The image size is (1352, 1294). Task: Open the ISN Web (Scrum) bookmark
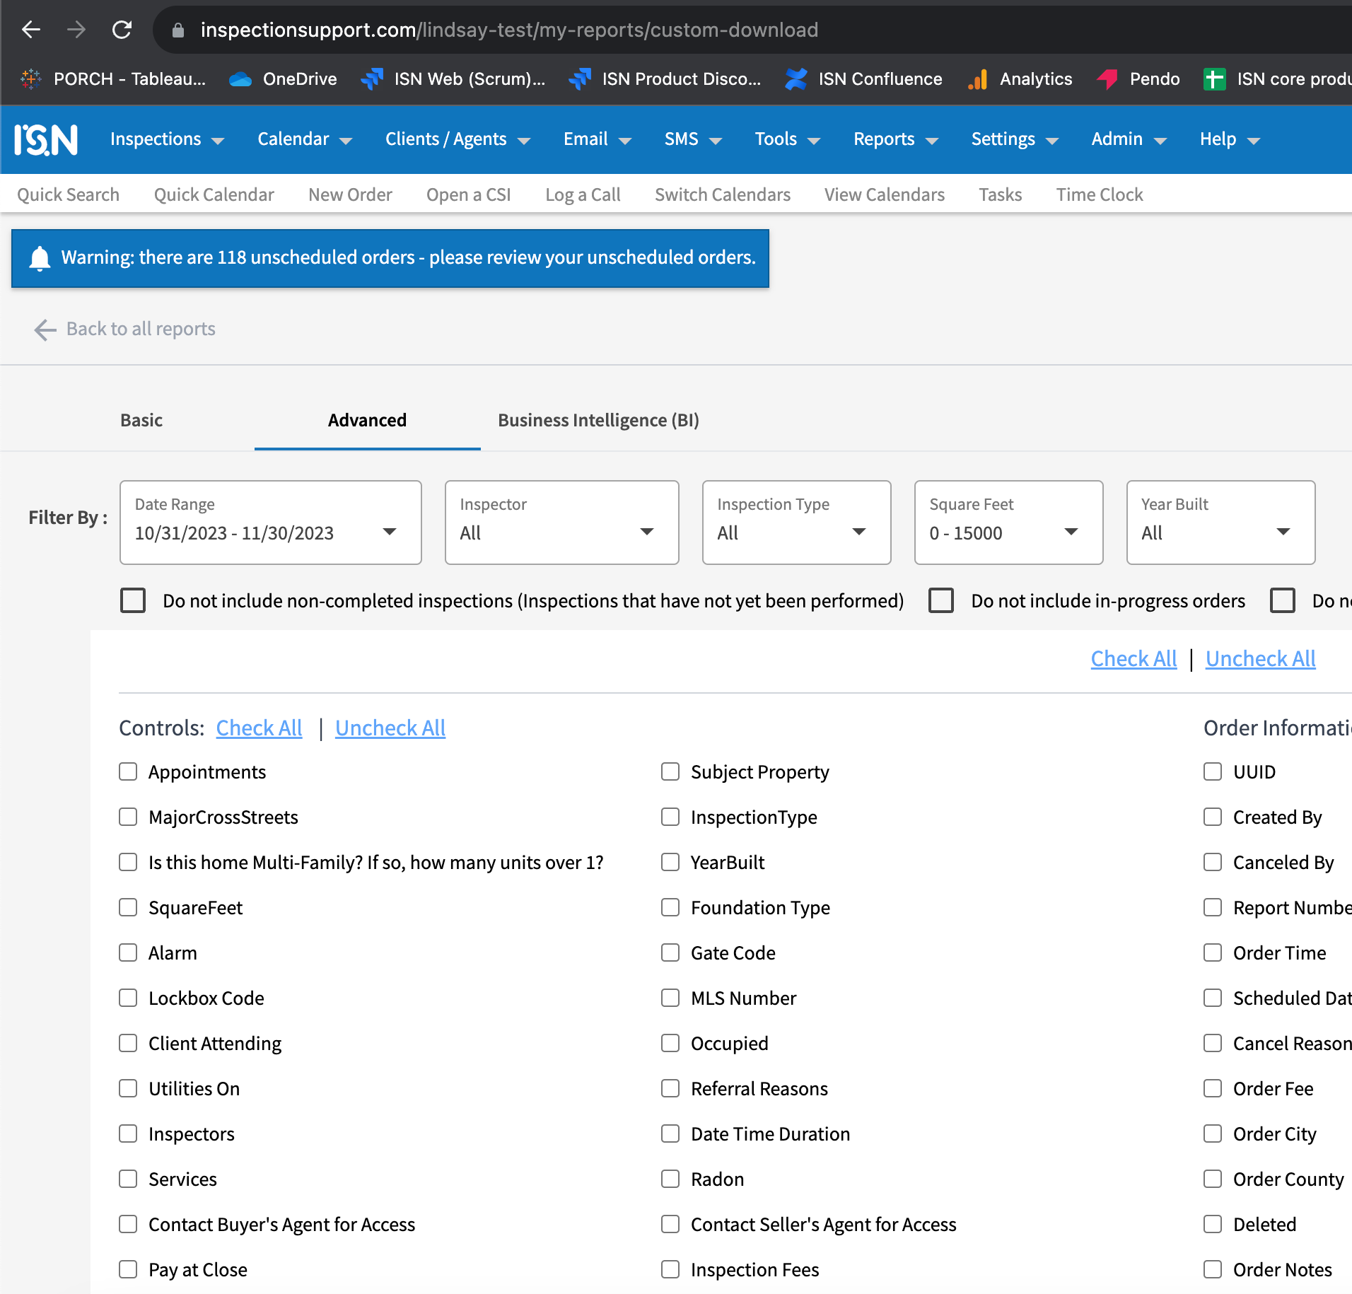453,78
